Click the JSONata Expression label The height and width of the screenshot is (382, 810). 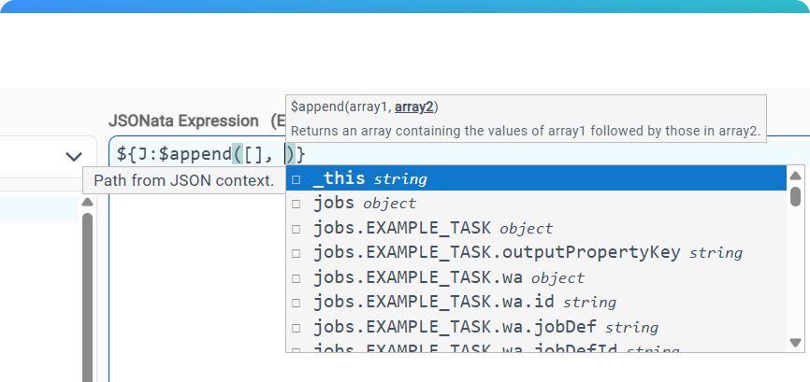[x=183, y=121]
